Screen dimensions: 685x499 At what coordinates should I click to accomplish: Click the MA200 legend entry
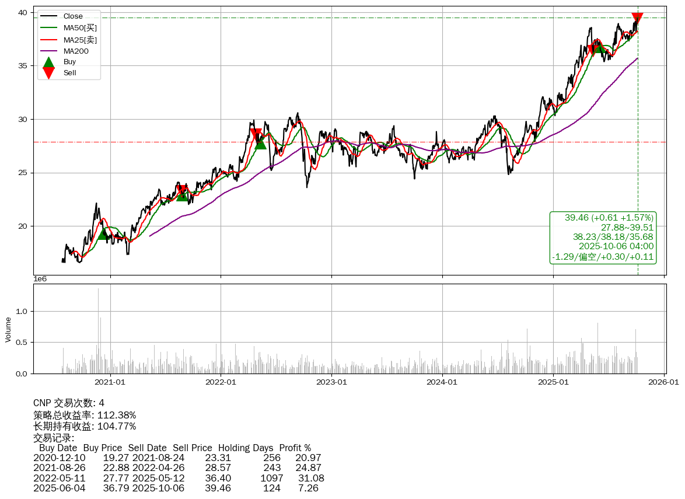[x=76, y=51]
